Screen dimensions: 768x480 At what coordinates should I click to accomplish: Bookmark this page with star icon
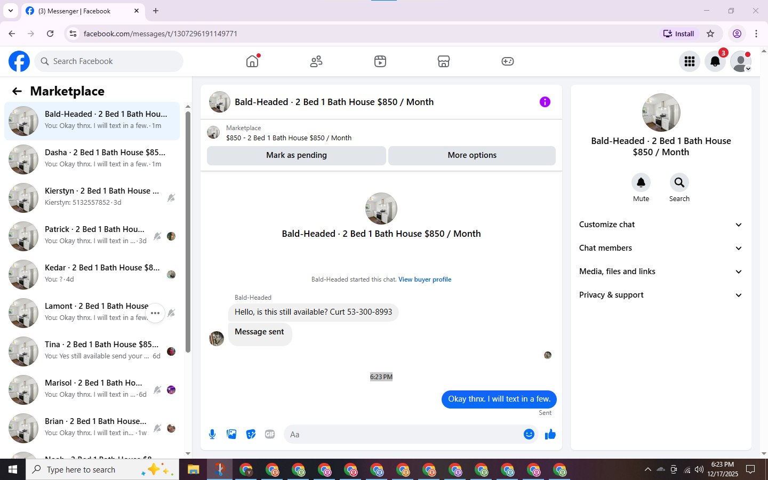[x=710, y=34]
